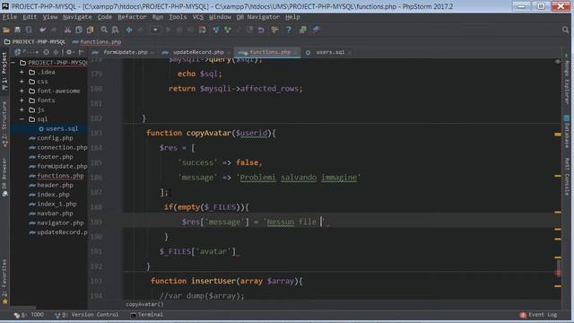Click the VCS commit changes icon
574x323 pixels.
tap(227, 30)
